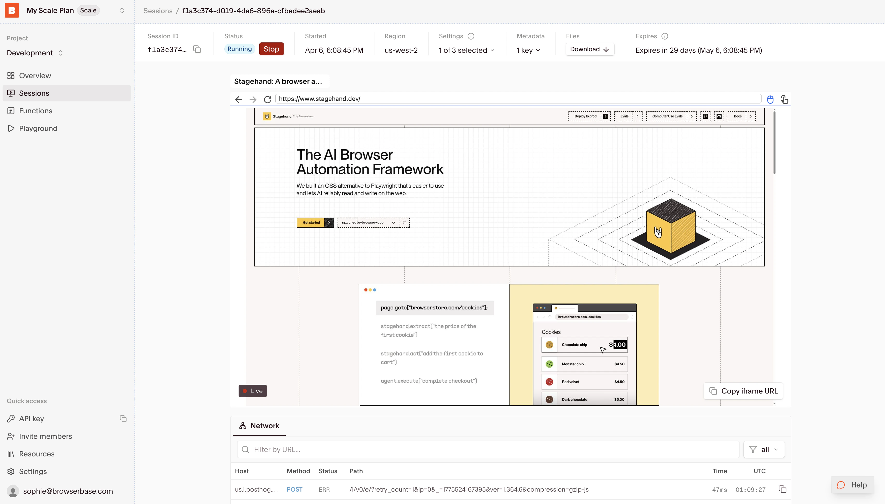
Task: Copy the session ID with the copy icon
Action: point(197,49)
